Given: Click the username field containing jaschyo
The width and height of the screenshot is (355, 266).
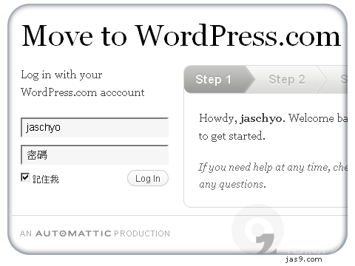Looking at the screenshot, I should tap(95, 128).
